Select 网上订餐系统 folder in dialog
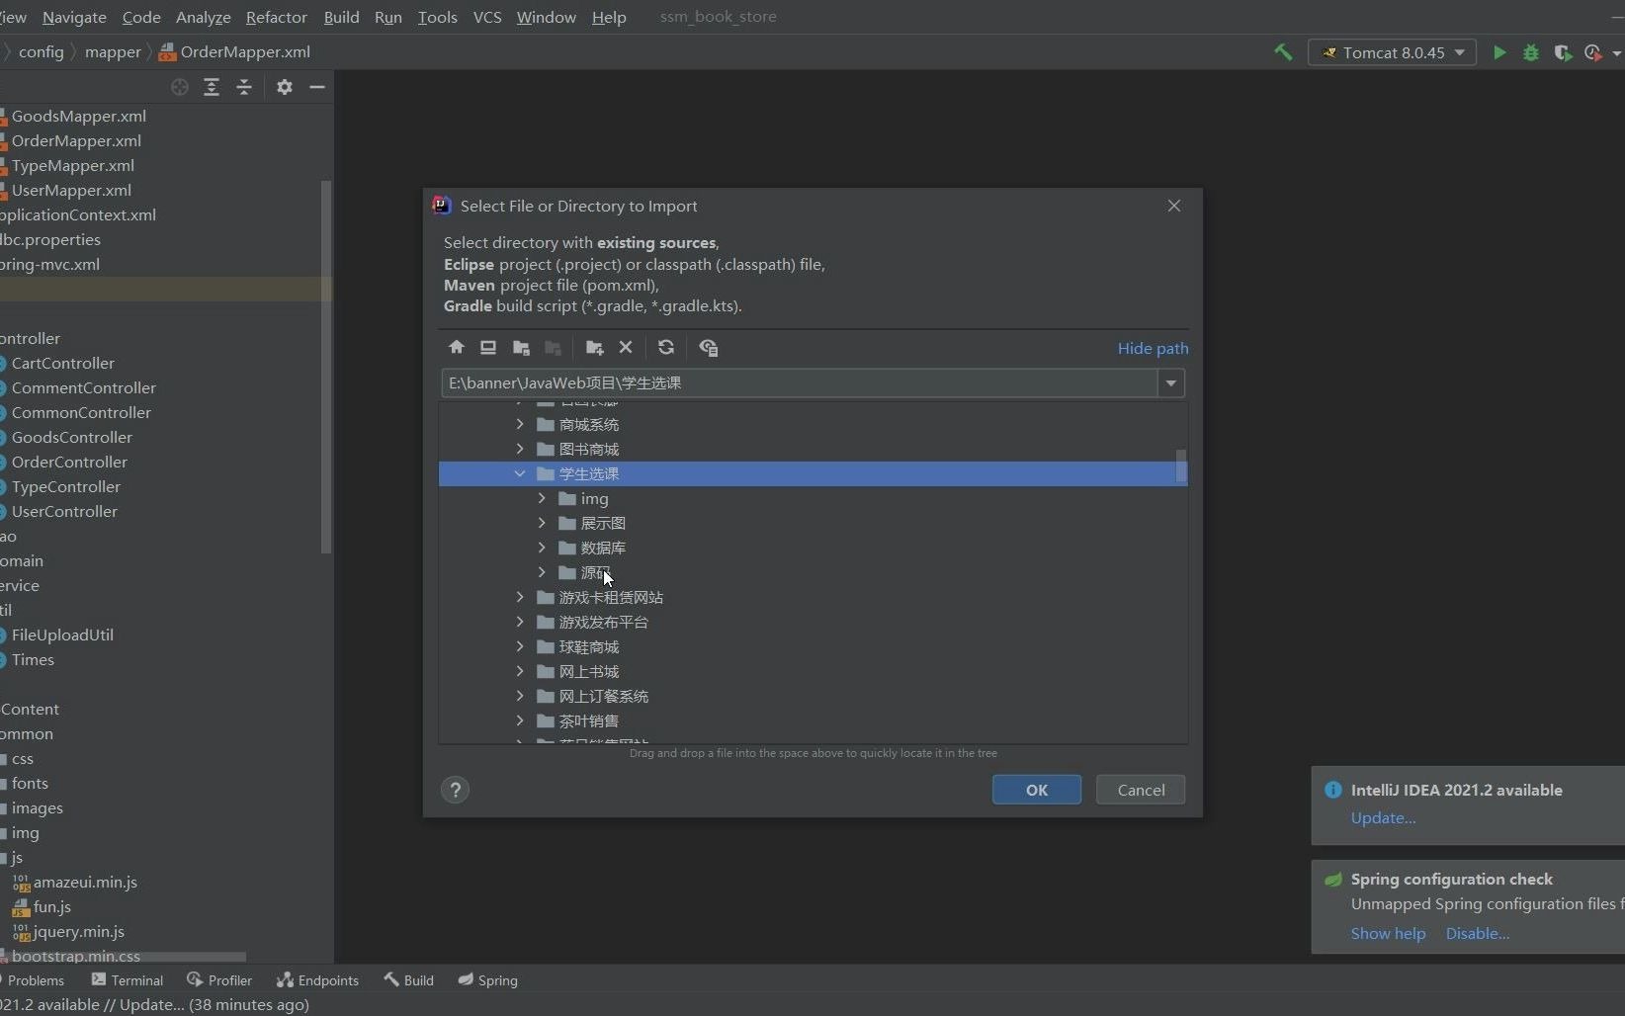 [603, 696]
